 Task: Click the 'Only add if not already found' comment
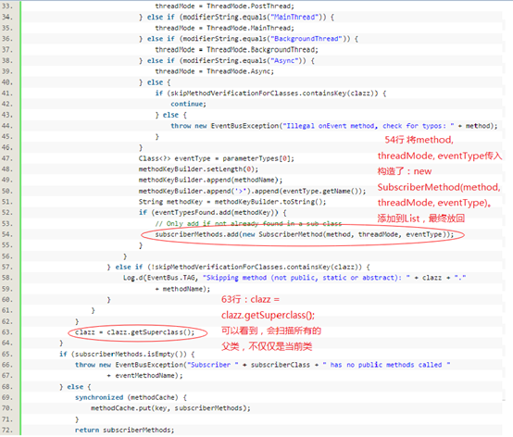(x=248, y=223)
